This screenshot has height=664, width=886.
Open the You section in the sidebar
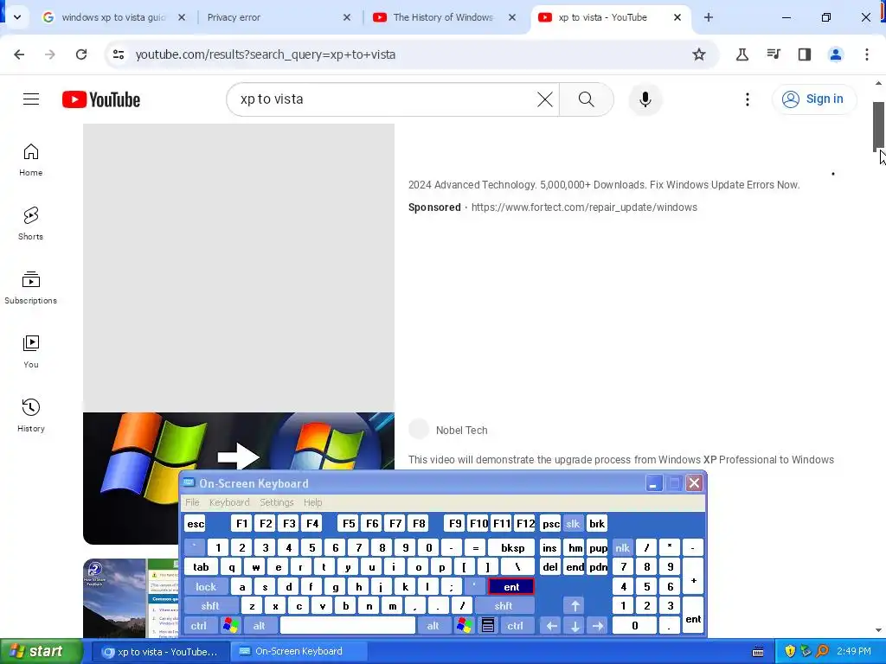[x=31, y=351]
